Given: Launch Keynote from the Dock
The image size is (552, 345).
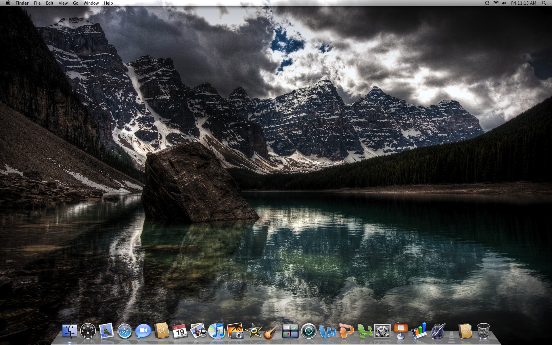Looking at the screenshot, I should point(401,331).
